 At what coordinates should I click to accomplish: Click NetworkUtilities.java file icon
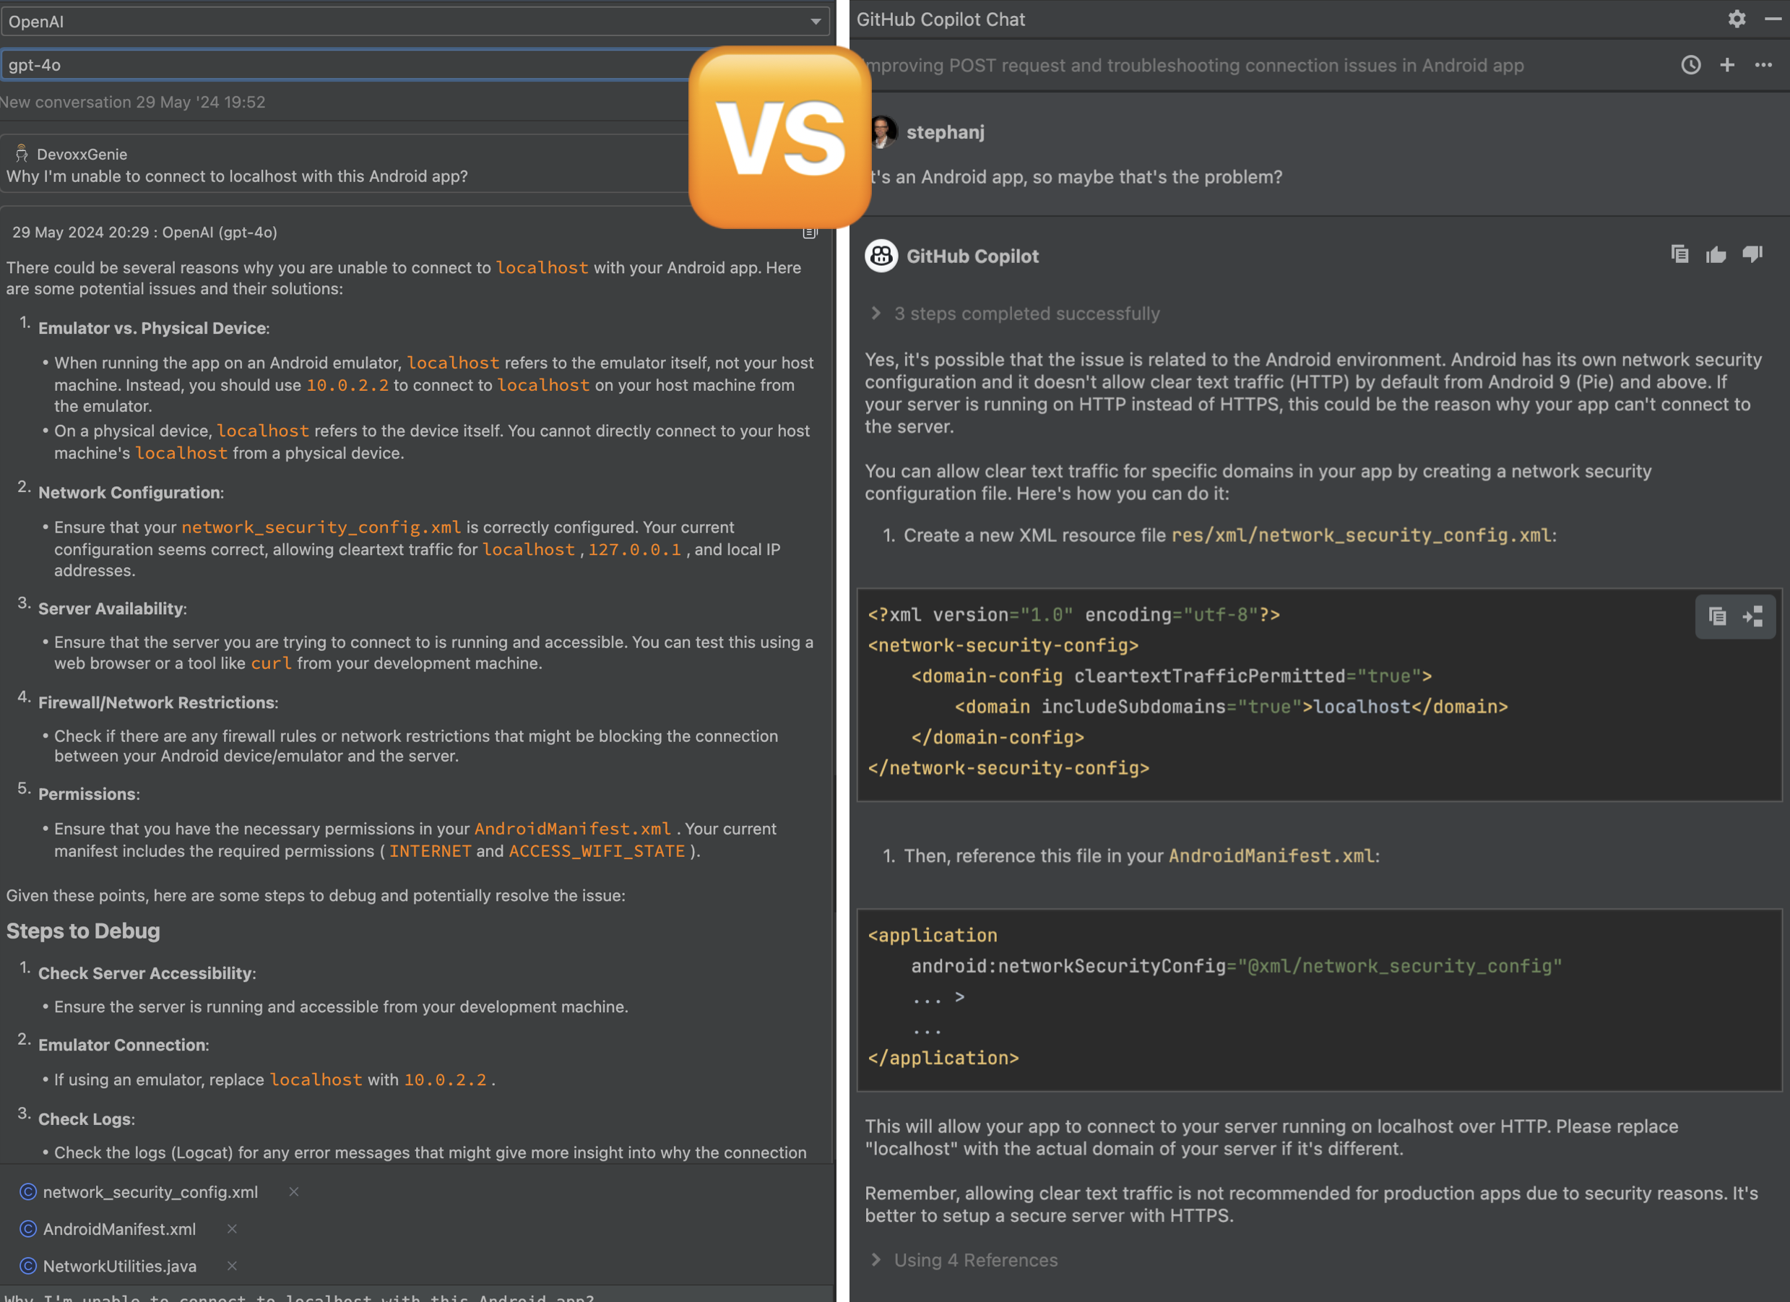tap(27, 1266)
